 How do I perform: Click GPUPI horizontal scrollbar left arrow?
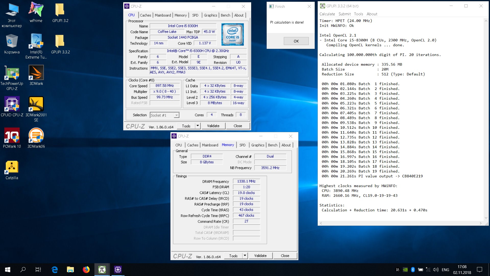click(321, 223)
